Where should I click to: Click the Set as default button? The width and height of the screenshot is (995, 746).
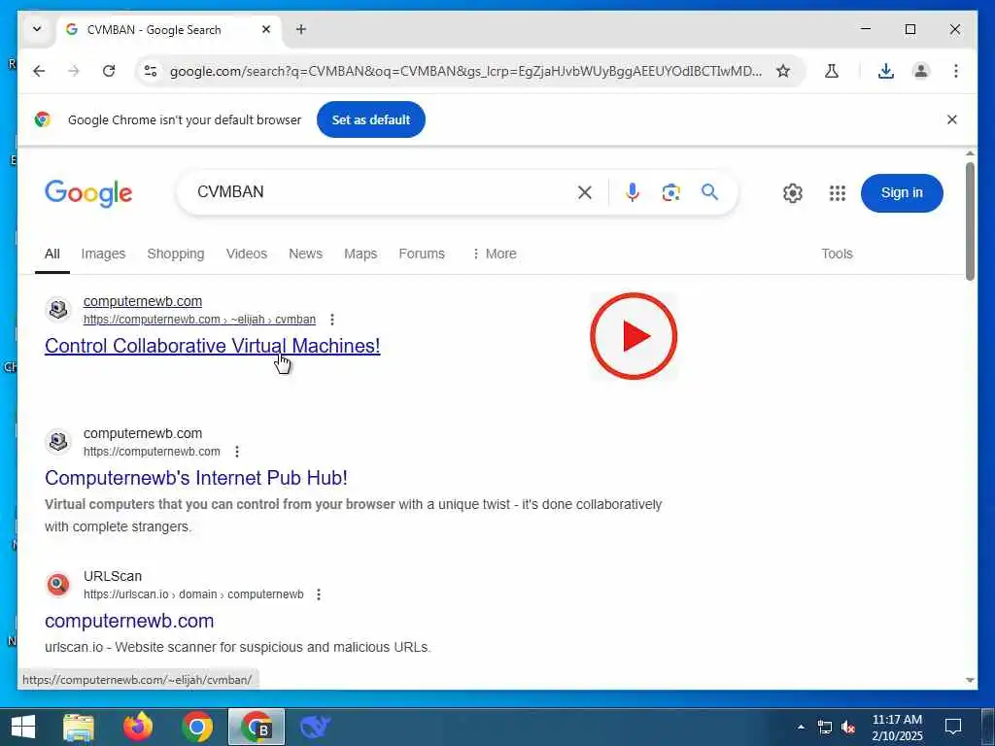pyautogui.click(x=371, y=119)
